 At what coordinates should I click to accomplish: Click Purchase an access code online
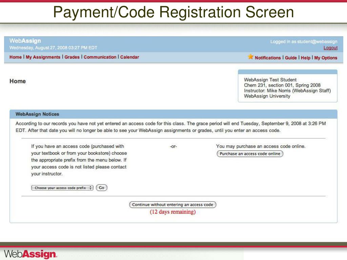(x=250, y=154)
